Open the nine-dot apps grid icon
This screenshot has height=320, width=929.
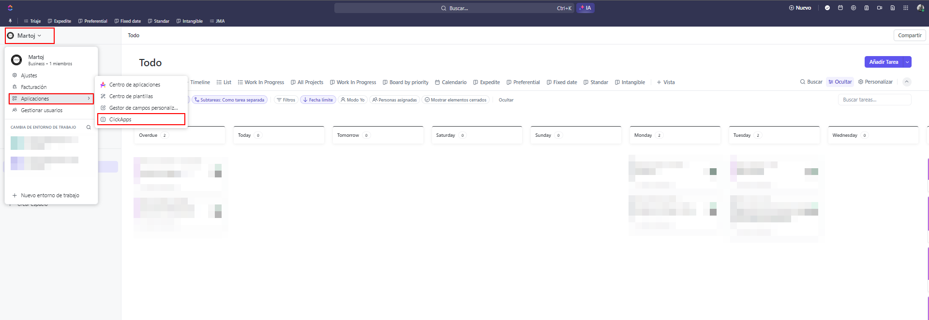[906, 8]
